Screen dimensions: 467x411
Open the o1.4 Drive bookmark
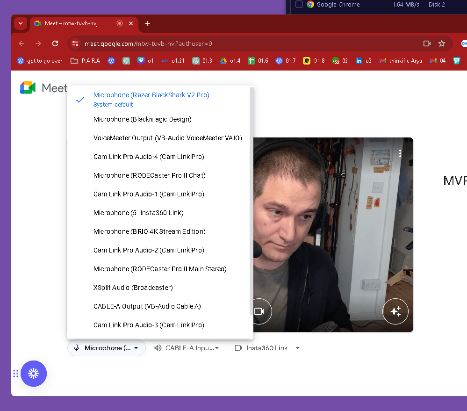[230, 61]
